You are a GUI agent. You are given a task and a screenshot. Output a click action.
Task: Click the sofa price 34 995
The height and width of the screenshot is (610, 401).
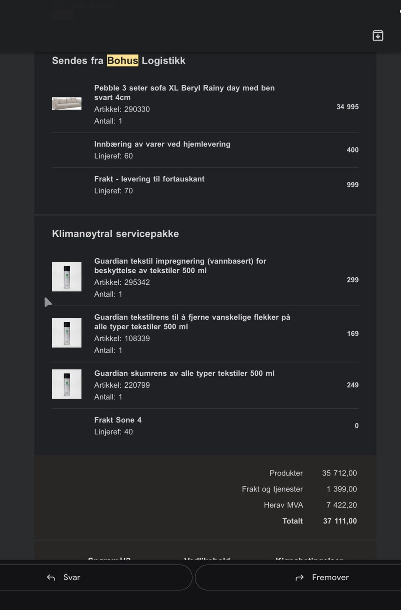tap(347, 107)
